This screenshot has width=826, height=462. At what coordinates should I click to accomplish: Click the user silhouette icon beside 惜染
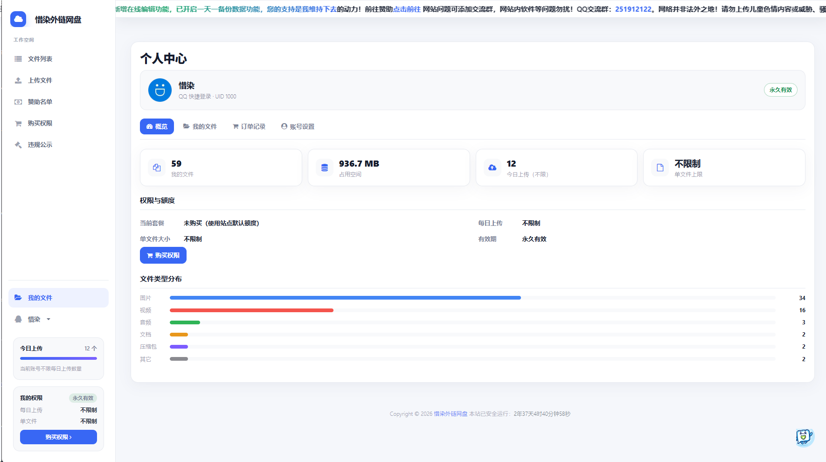pyautogui.click(x=18, y=319)
